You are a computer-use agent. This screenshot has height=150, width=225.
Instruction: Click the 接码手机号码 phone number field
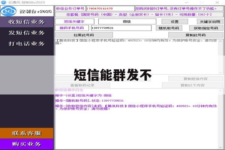[x=121, y=28]
